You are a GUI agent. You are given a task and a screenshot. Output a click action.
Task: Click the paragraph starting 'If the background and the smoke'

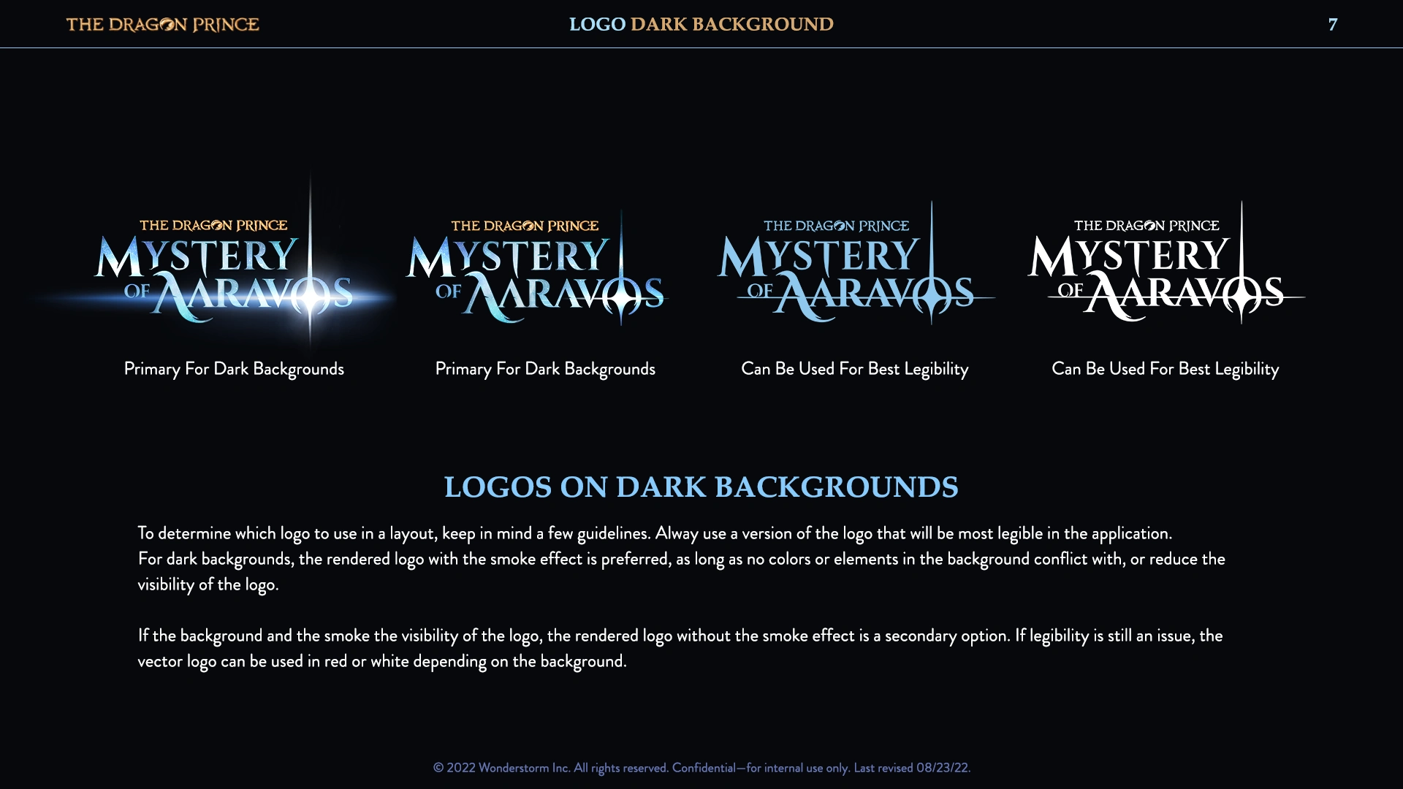(680, 648)
